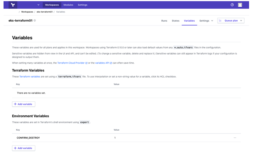Click the copy icon beside eks-terraform01 title

click(x=35, y=20)
